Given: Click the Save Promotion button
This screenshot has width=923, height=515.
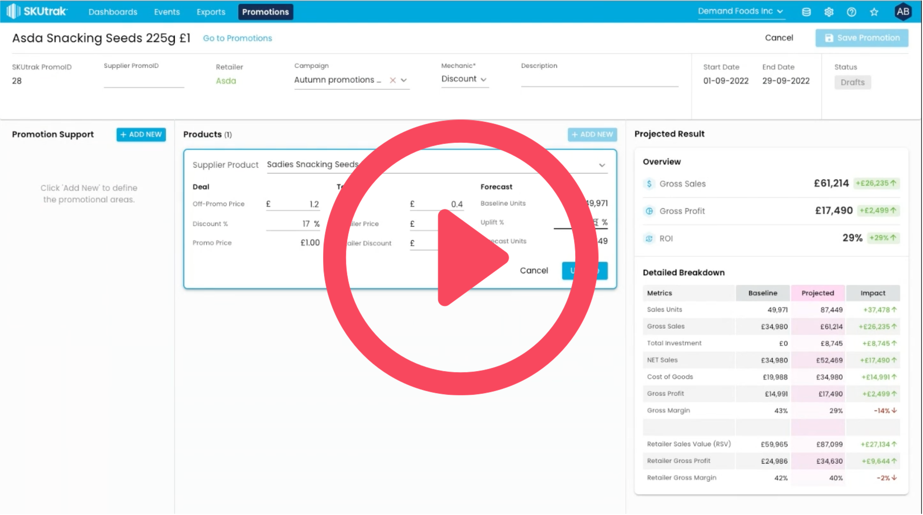Looking at the screenshot, I should 862,37.
